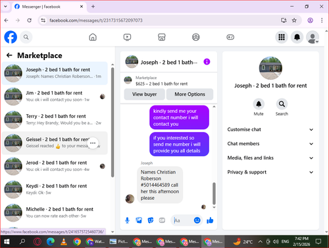Select the Messenger | Facebook tab

[49, 7]
